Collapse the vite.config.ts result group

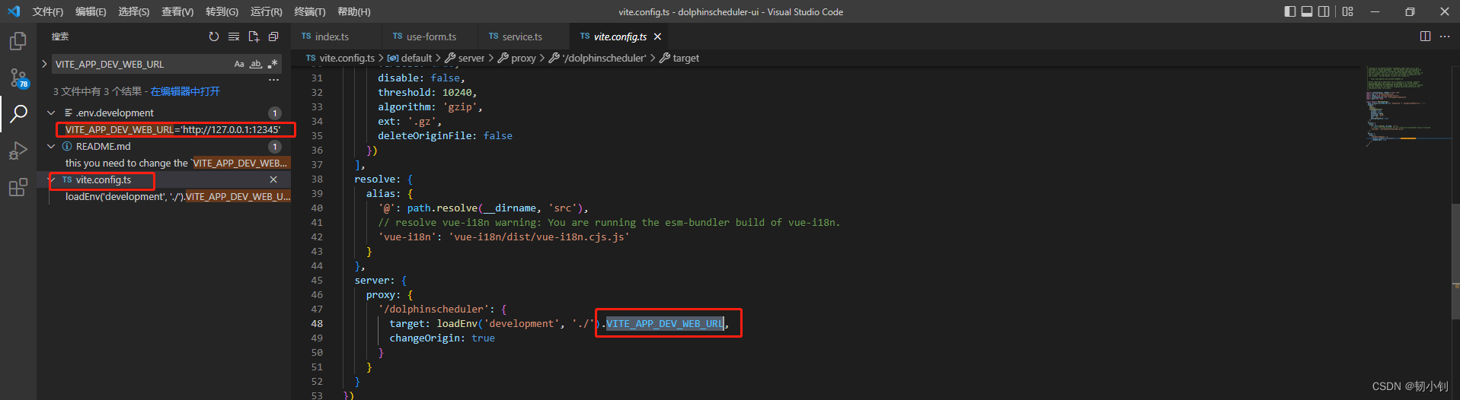(x=51, y=179)
